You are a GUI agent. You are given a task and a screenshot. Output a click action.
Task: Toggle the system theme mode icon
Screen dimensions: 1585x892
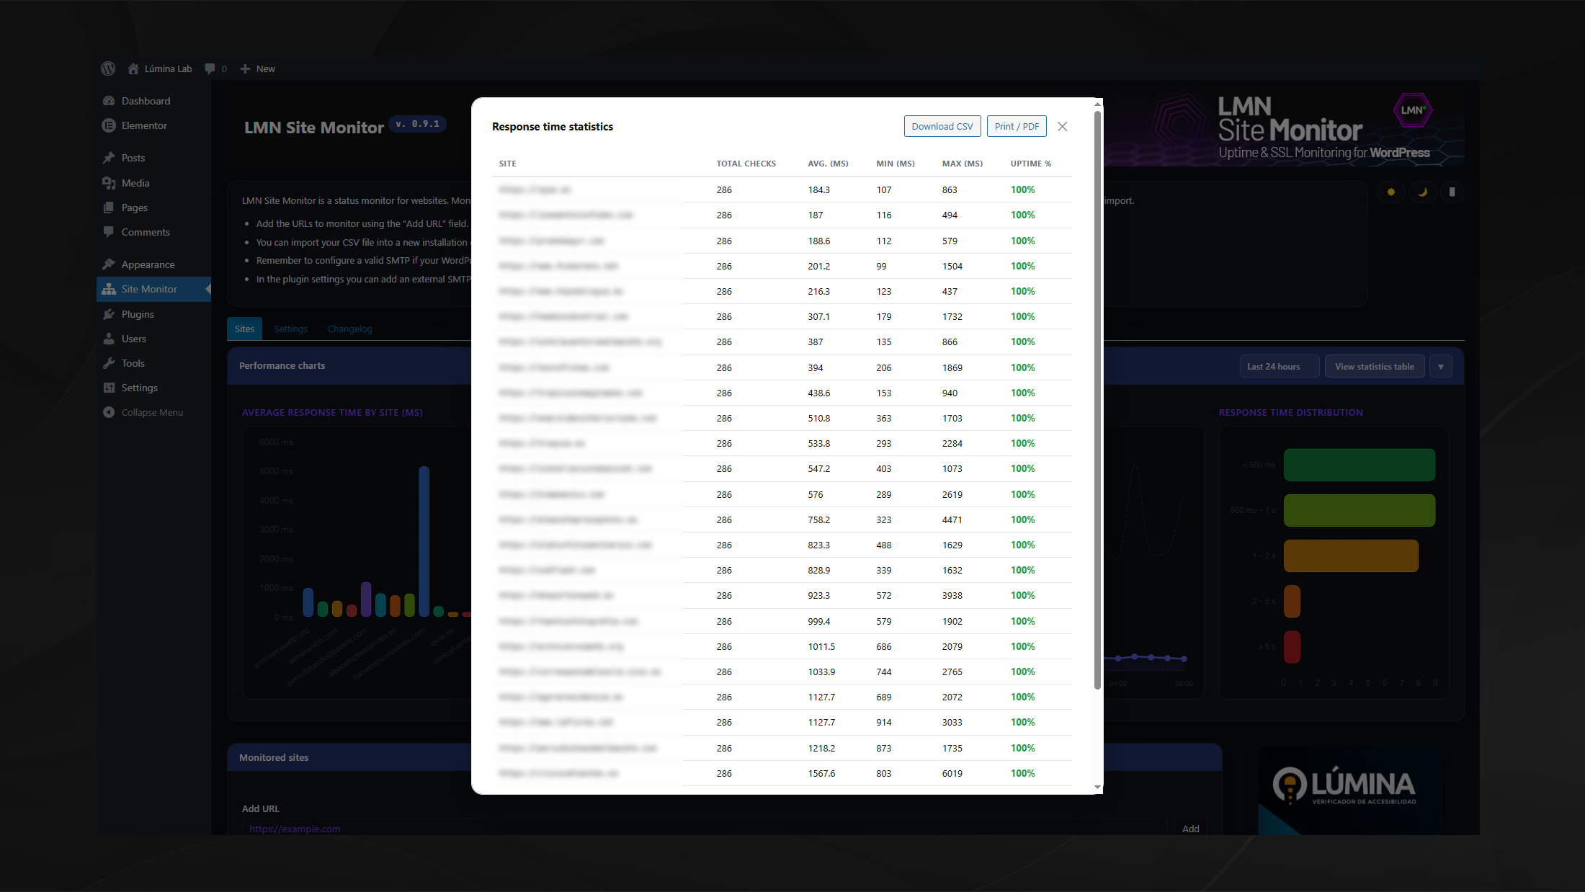click(x=1452, y=192)
